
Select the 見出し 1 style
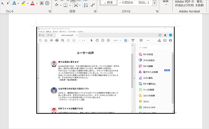point(144,3)
